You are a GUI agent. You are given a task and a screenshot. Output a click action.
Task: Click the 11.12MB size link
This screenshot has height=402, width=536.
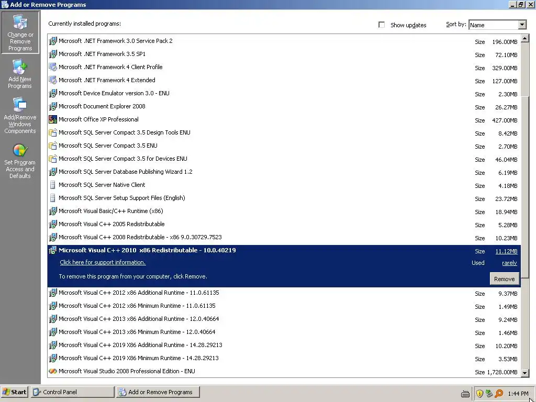(506, 251)
